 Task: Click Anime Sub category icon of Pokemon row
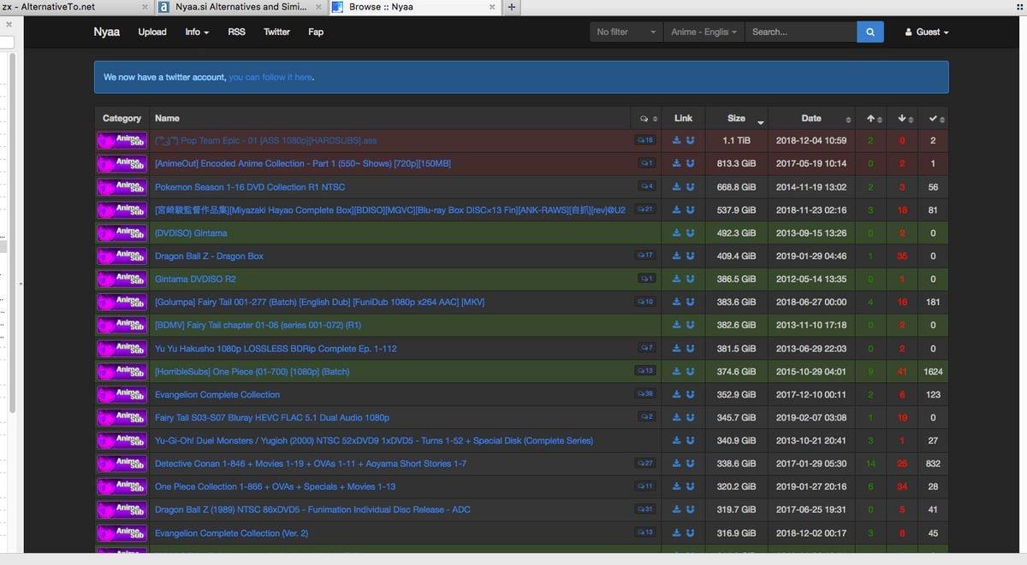point(122,186)
